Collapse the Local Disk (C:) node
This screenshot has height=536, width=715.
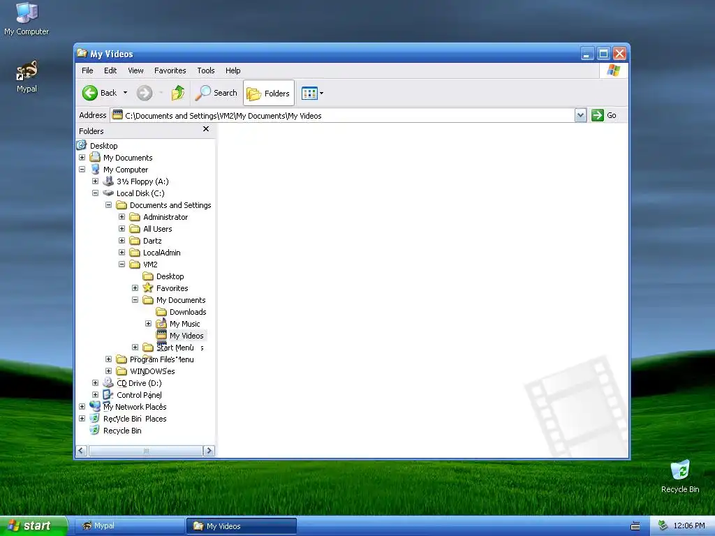click(95, 193)
